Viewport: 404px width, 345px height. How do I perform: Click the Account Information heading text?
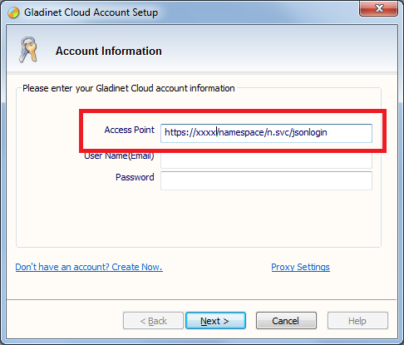click(x=109, y=51)
